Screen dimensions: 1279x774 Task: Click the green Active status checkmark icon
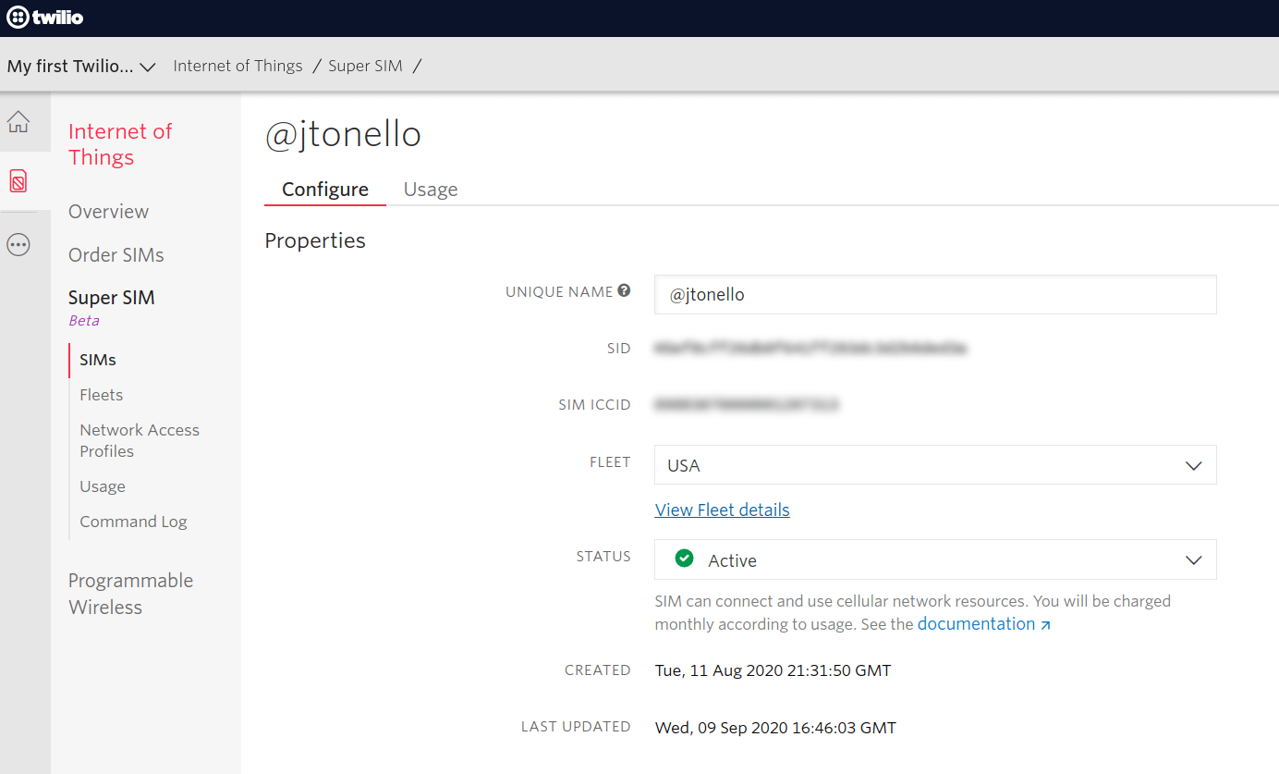point(684,559)
